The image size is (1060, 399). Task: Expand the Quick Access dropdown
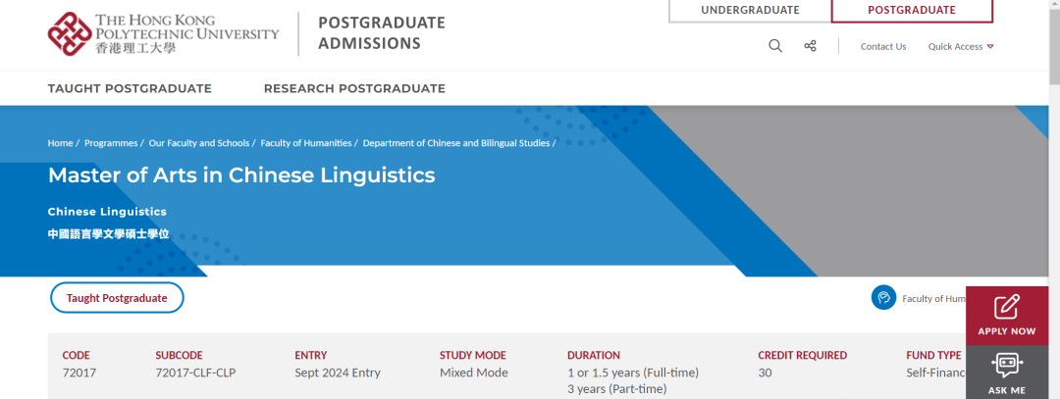point(961,46)
